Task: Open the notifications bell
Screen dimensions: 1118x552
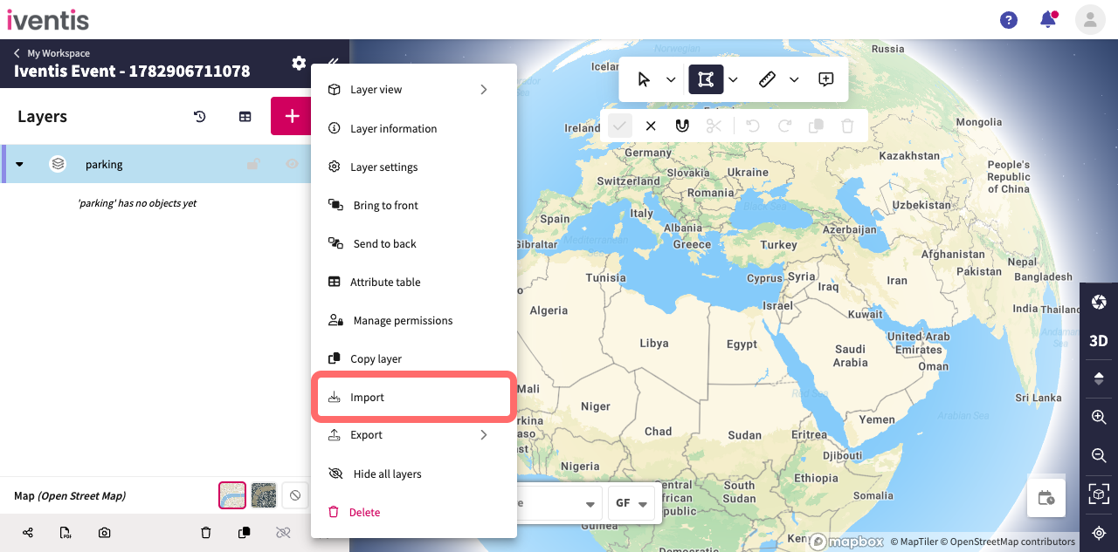Action: (x=1048, y=19)
